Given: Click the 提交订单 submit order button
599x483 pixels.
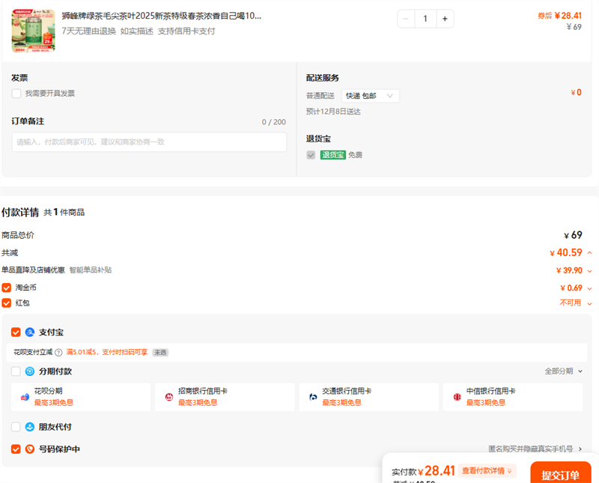Looking at the screenshot, I should pyautogui.click(x=560, y=475).
